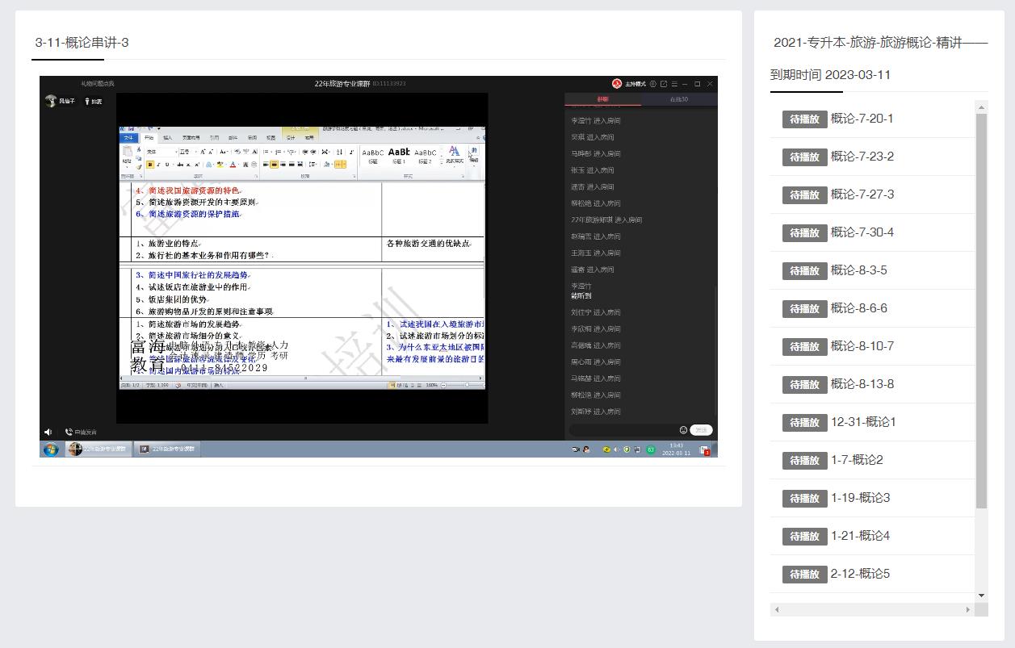Select lesson 1-19-概论3 in the list
This screenshot has width=1015, height=648.
[x=860, y=498]
